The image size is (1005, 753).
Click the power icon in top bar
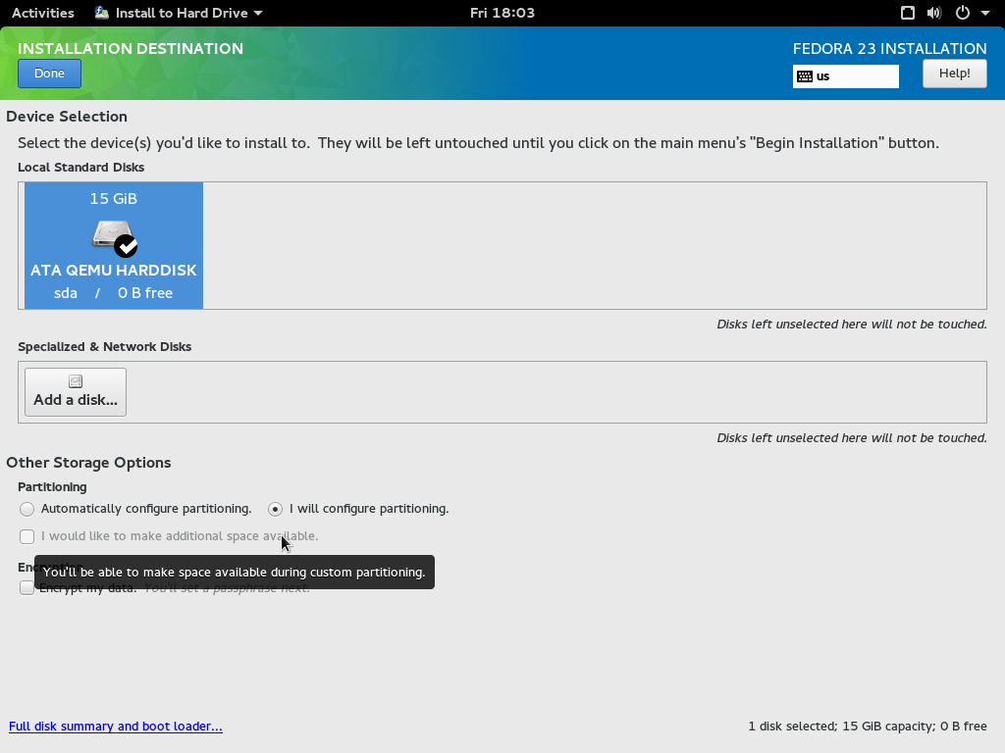[963, 13]
